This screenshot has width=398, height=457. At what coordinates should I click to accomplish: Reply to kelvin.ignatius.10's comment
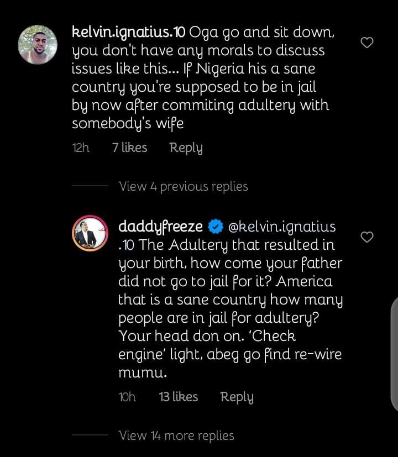[x=186, y=148]
